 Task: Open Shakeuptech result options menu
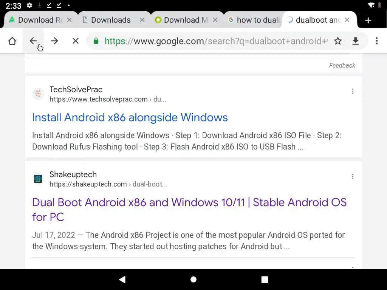[353, 176]
